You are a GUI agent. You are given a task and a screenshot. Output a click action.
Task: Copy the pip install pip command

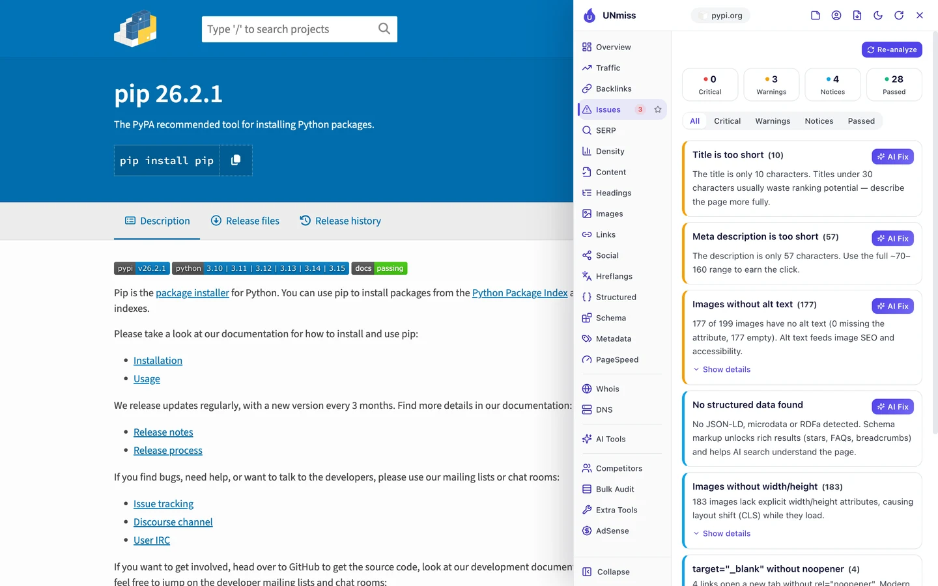[x=236, y=160]
